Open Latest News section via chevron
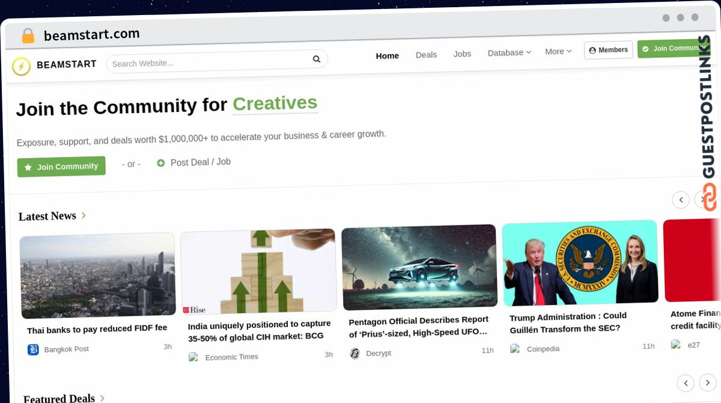 (x=84, y=215)
